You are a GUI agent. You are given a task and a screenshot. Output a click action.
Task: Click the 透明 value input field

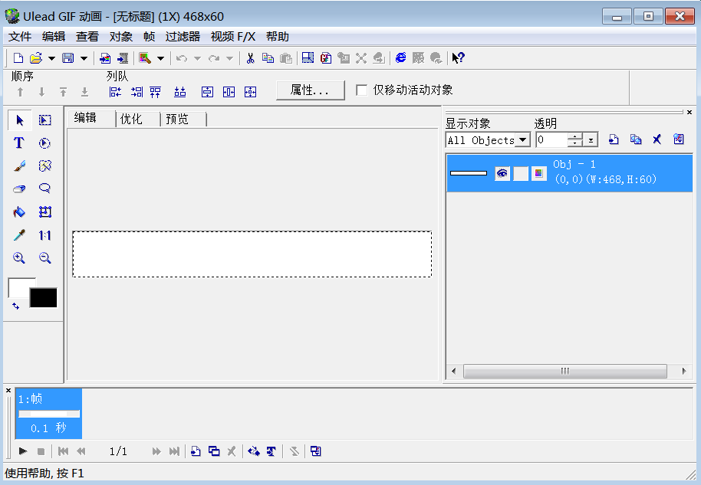[x=551, y=140]
